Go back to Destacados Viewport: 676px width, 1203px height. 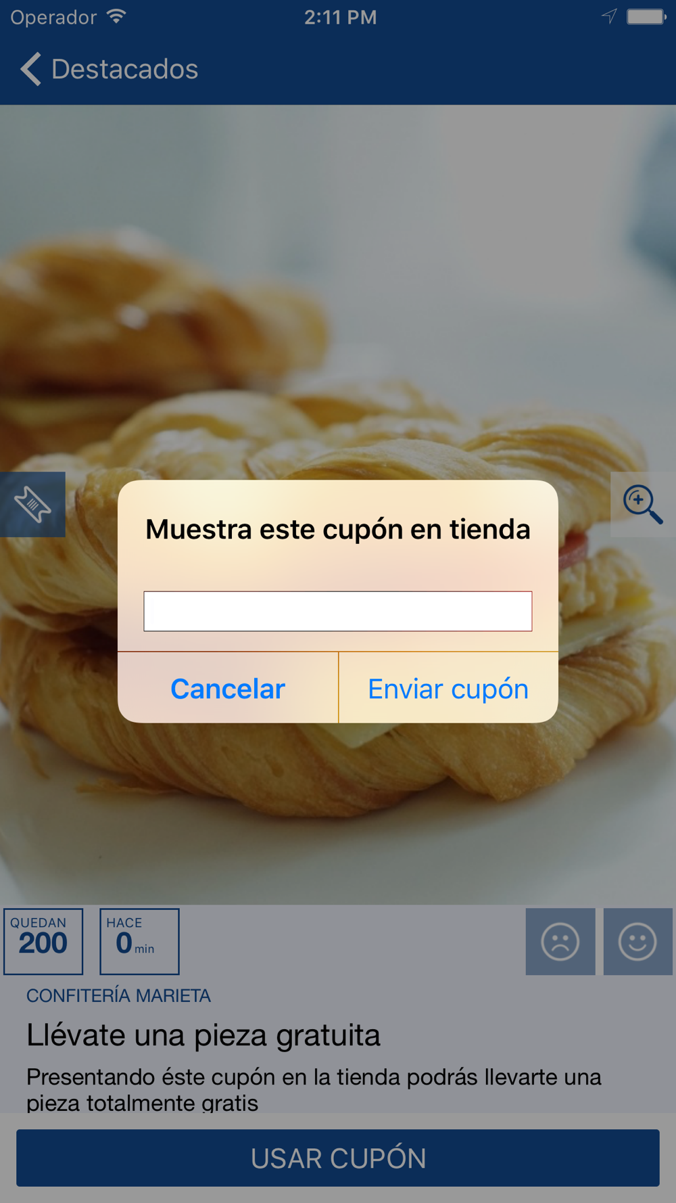point(109,69)
